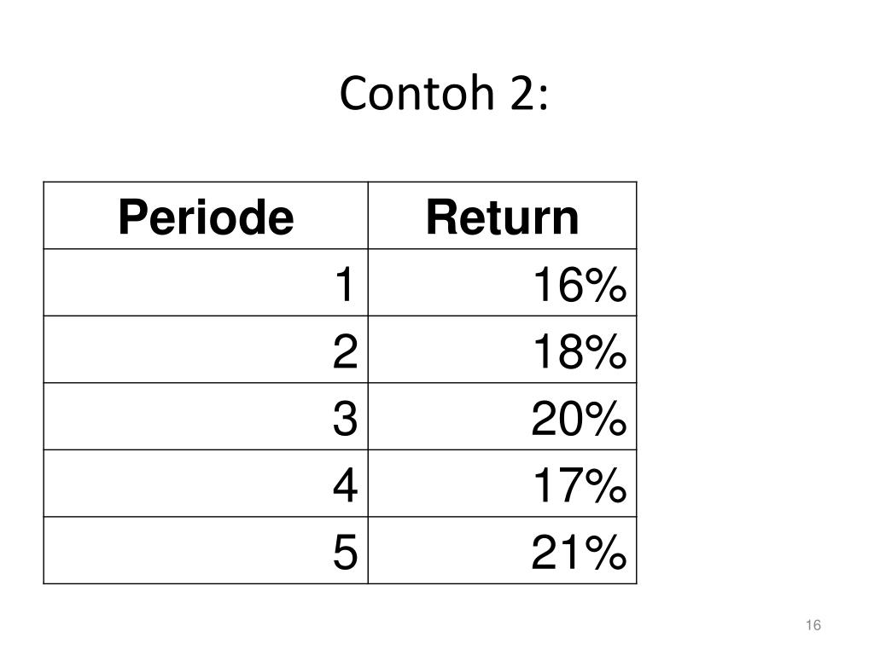The image size is (874, 655).
Task: Select the 18% return cell
Action: pos(502,349)
